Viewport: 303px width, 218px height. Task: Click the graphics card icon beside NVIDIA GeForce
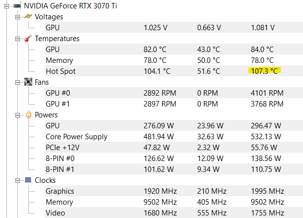(x=17, y=6)
